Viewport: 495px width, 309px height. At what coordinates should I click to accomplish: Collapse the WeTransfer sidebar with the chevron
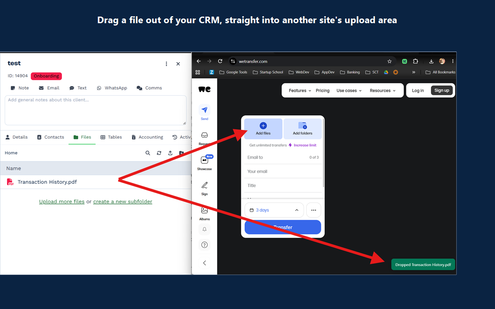tap(205, 263)
